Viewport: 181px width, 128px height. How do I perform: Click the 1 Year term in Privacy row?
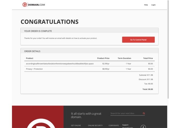(128, 69)
